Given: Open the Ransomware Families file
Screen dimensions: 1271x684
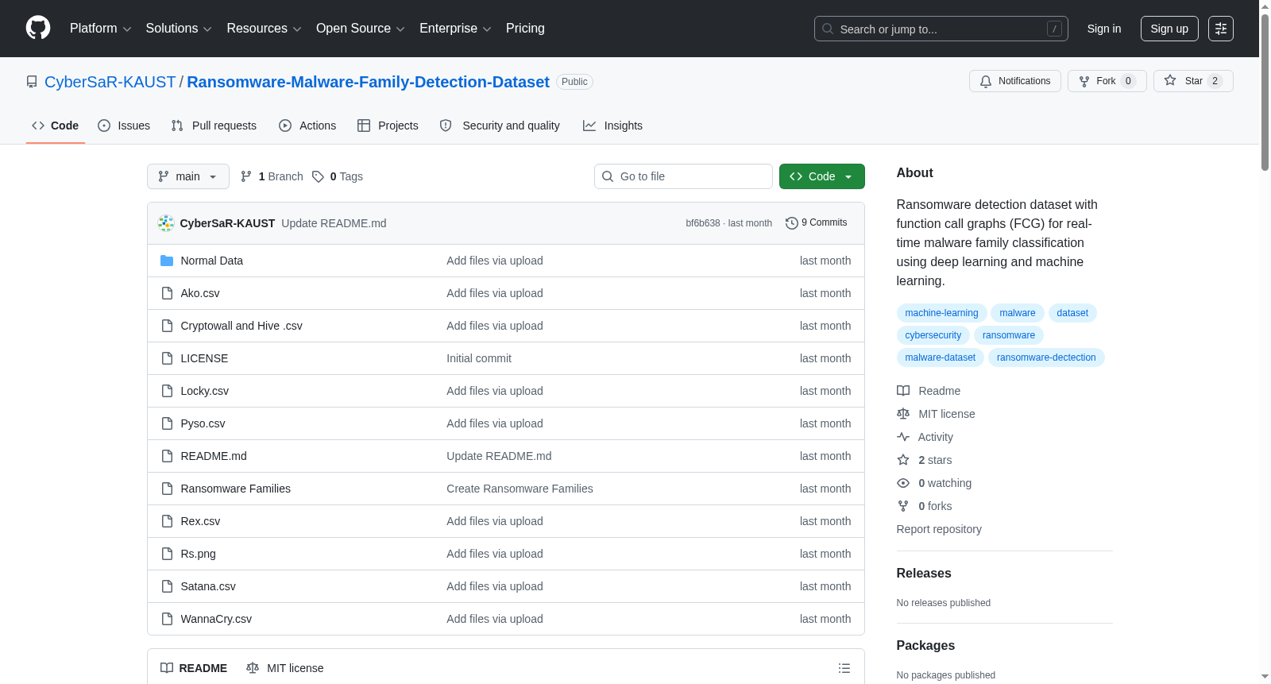Looking at the screenshot, I should [236, 489].
